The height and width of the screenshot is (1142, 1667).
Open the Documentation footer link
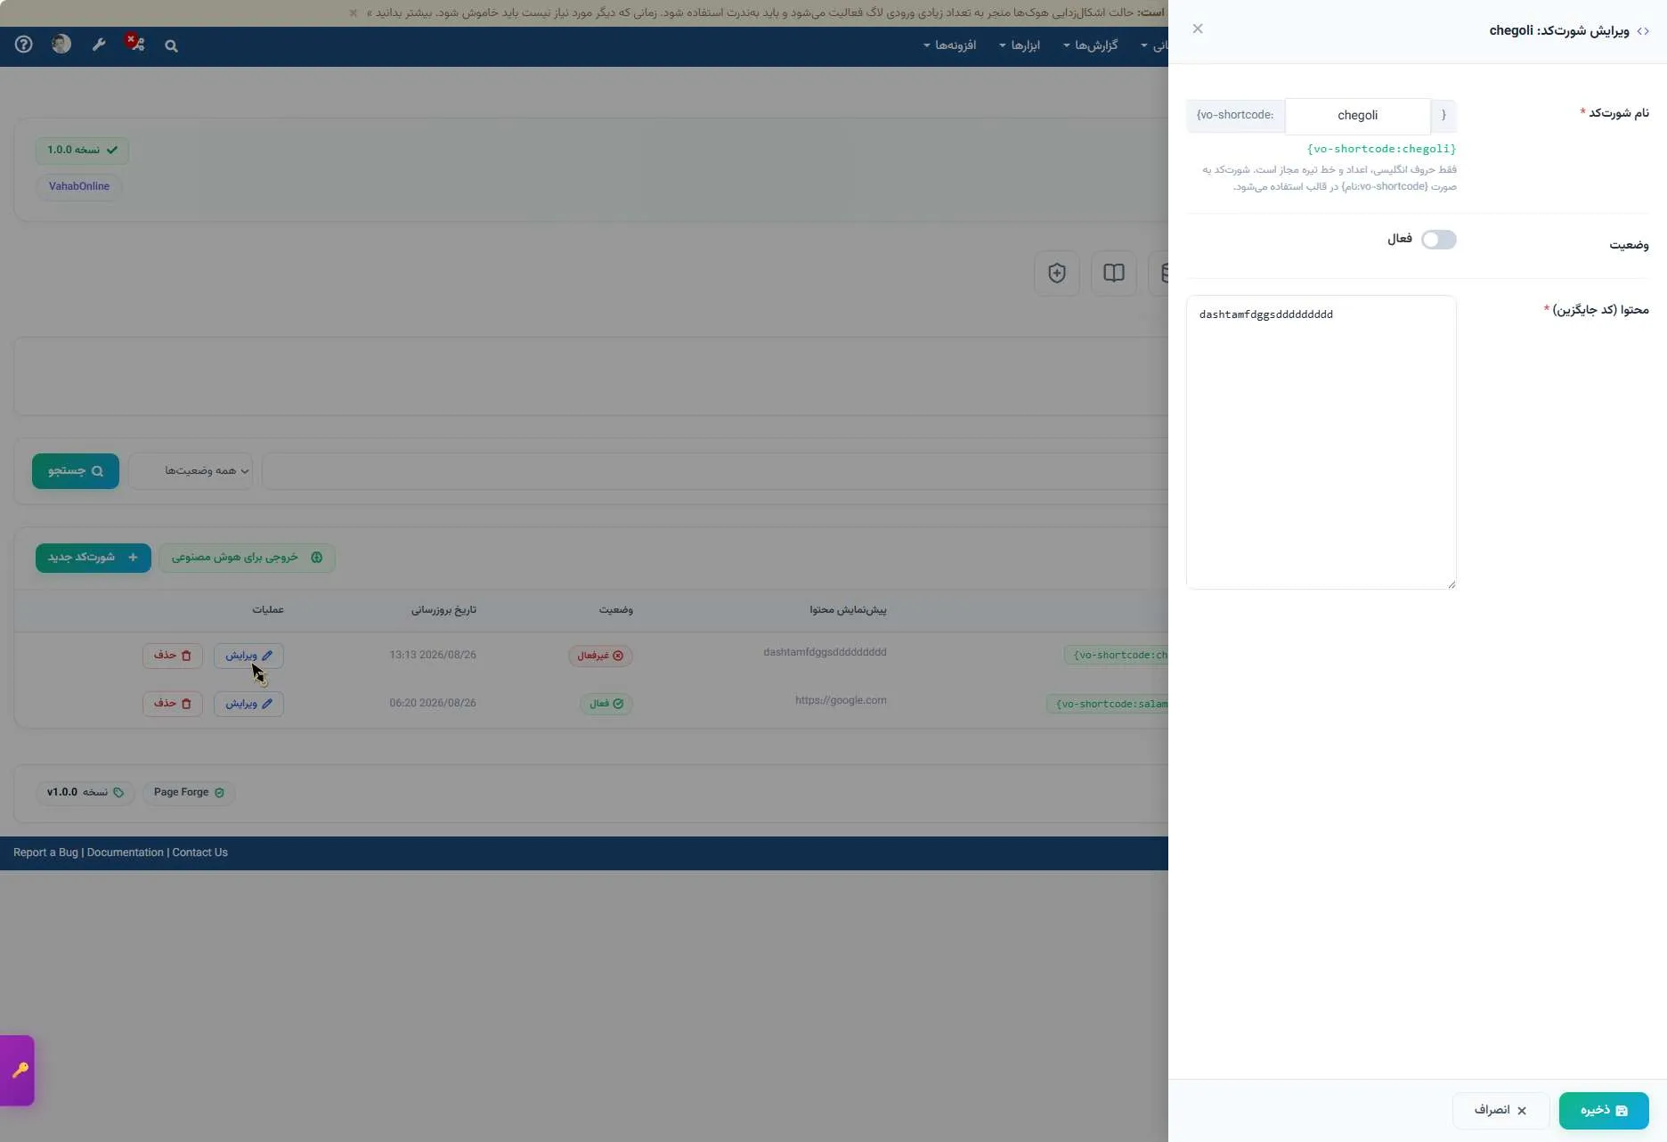coord(126,853)
